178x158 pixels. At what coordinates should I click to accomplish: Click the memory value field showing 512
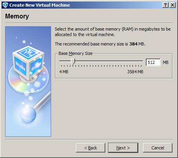click(153, 62)
